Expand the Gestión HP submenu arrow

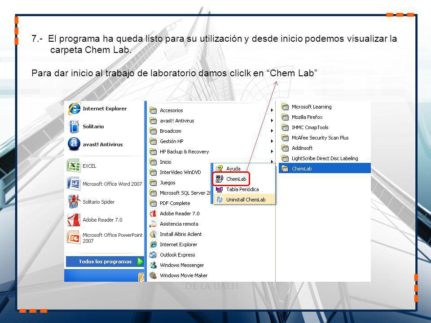pos(272,141)
